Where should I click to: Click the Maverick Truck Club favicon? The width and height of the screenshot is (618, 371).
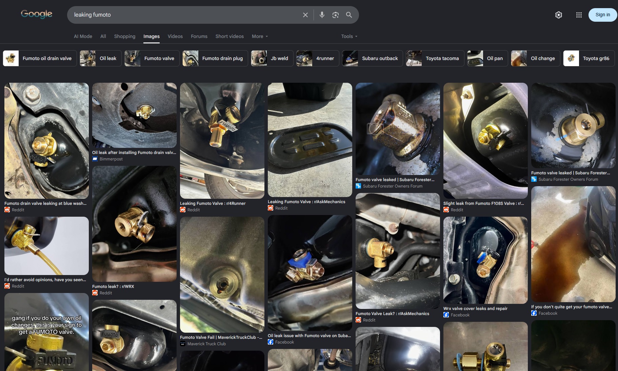(183, 344)
